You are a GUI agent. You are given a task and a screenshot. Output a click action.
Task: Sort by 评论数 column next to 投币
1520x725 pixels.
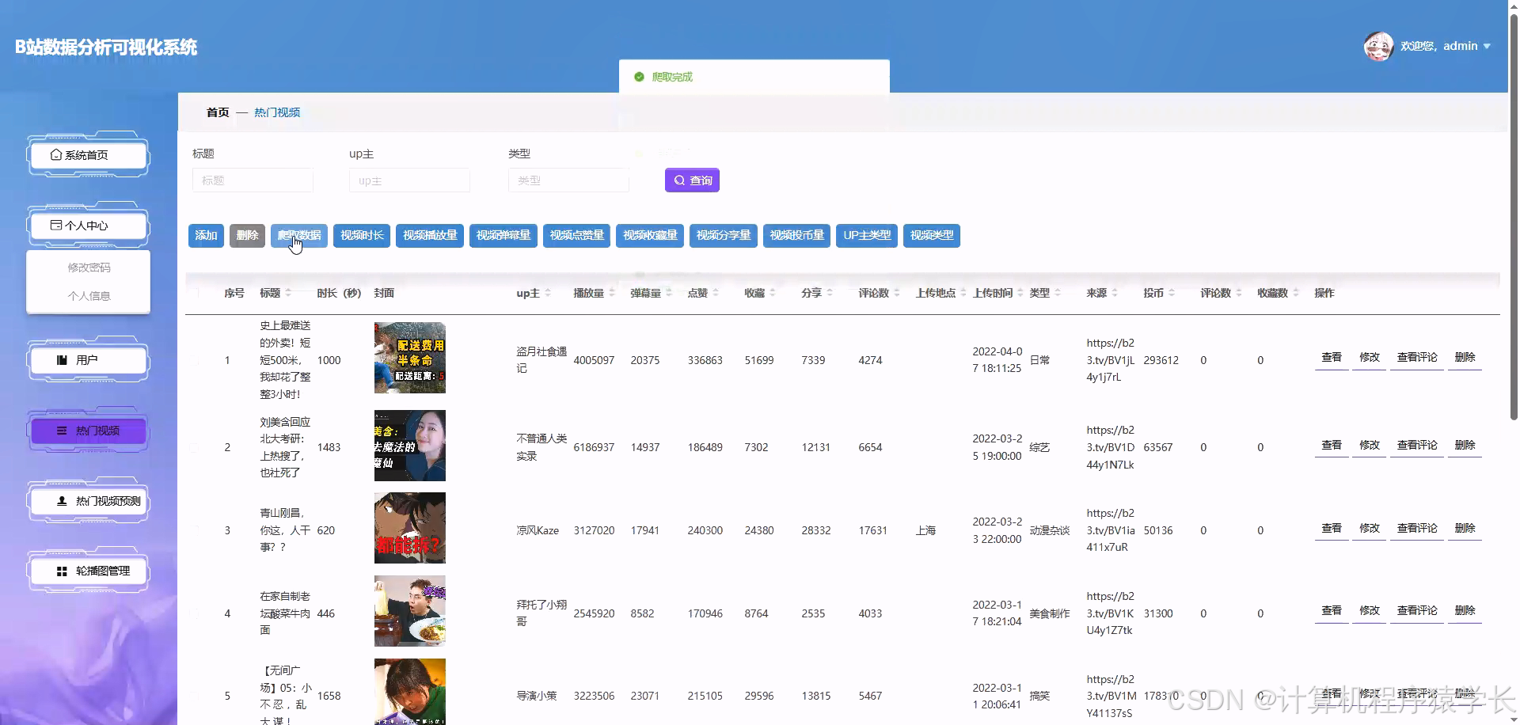[1239, 293]
